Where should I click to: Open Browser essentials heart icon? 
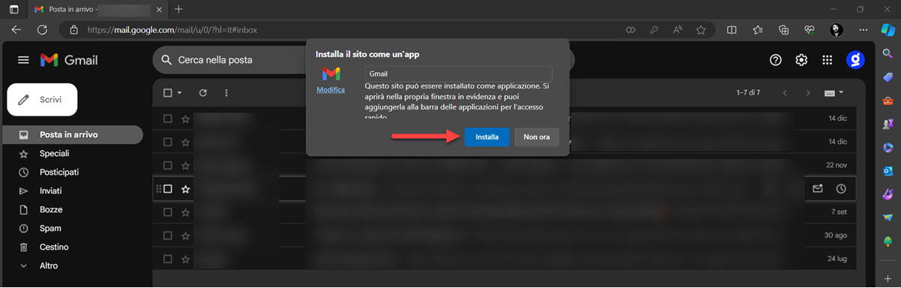(809, 30)
